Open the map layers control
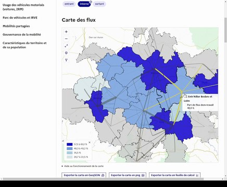Image resolution: width=227 pixels, height=187 pixels. 66,53
